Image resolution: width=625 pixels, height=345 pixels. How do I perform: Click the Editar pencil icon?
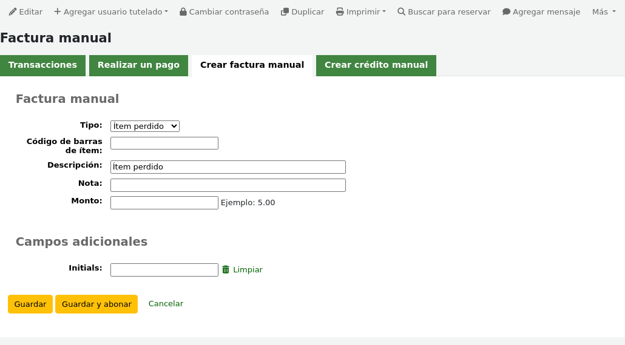[x=13, y=11]
